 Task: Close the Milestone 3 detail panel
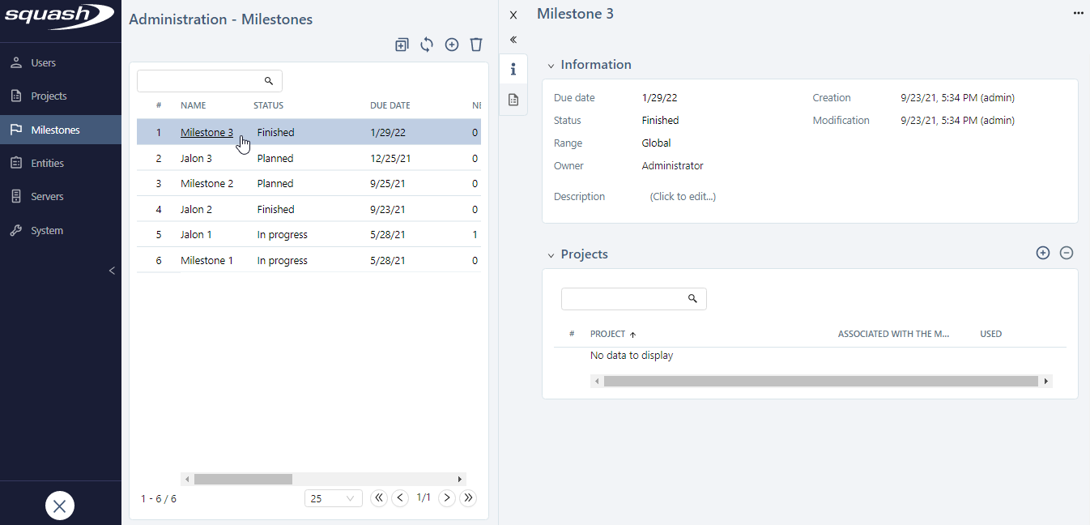(513, 15)
